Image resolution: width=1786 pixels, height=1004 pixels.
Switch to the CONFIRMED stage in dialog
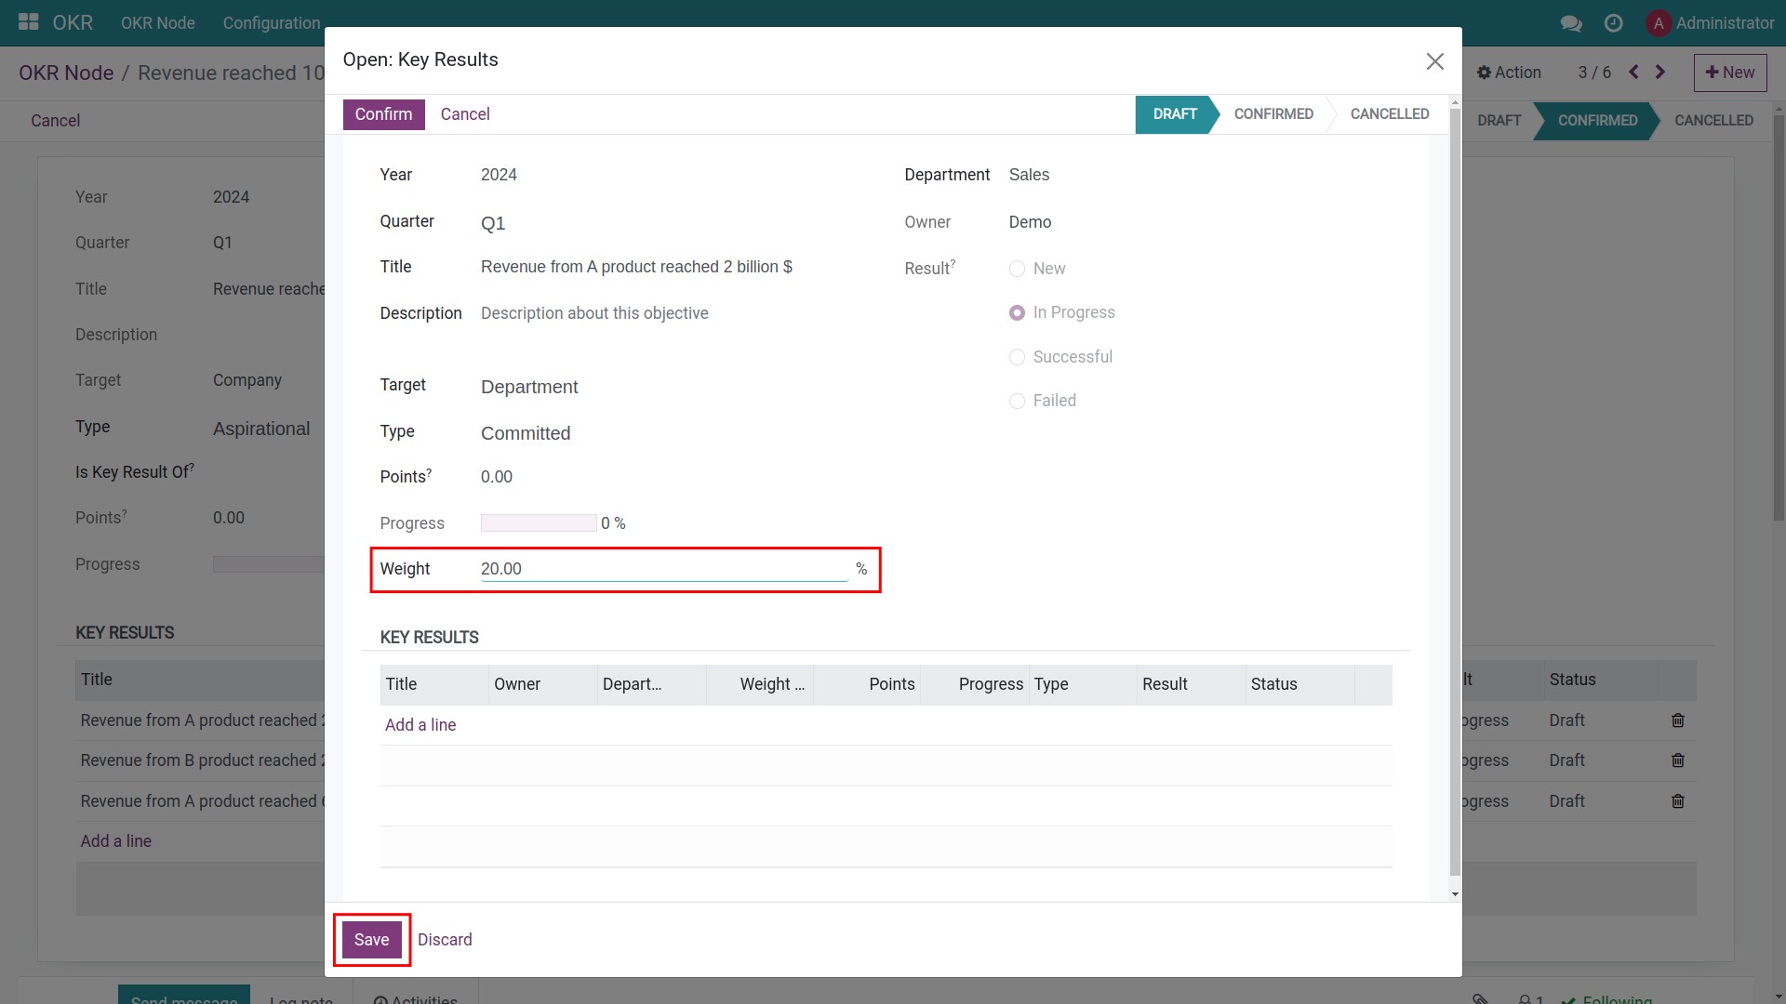pos(1273,113)
